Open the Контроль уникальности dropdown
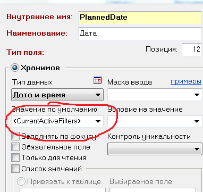Screen dimensions: 203x192 click(x=155, y=149)
